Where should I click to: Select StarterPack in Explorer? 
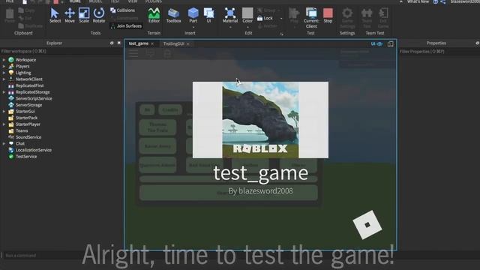click(x=27, y=118)
